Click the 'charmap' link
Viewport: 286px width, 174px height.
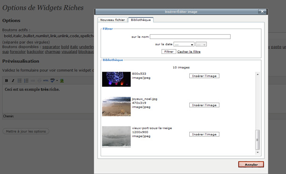pos(52,51)
